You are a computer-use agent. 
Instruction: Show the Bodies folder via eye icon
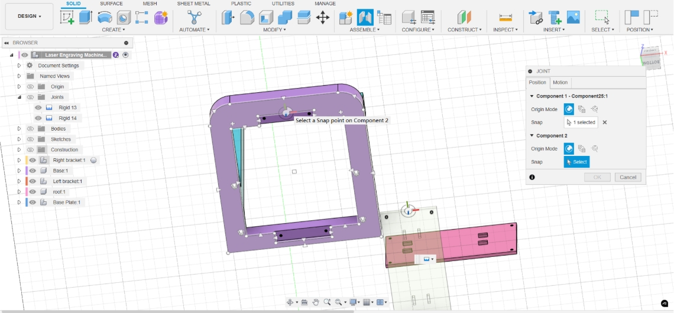[30, 129]
